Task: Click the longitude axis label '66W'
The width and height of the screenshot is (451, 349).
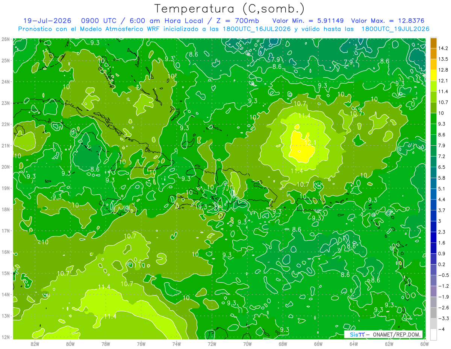Action: [318, 344]
